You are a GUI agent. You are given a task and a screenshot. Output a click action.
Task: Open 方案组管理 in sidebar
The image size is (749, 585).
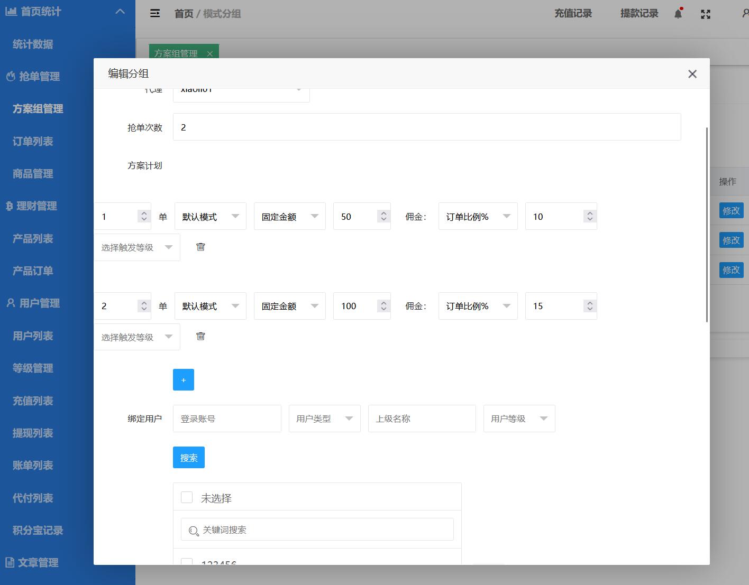point(38,109)
